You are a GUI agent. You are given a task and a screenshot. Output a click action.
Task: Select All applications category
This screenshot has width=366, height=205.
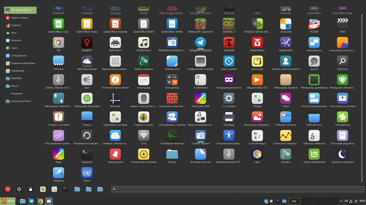click(x=20, y=10)
